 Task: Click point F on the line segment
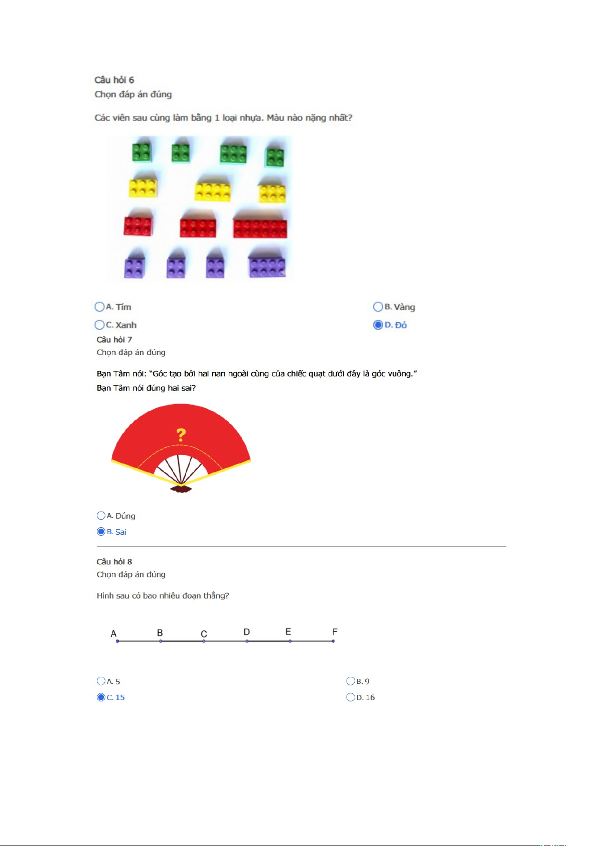pyautogui.click(x=333, y=641)
